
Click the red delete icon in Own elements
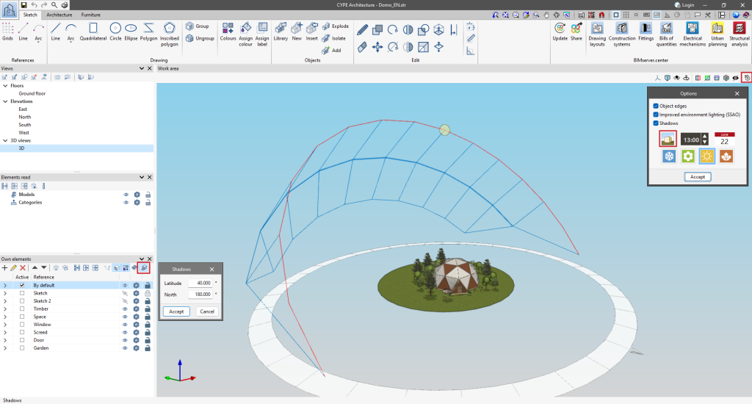pos(23,268)
